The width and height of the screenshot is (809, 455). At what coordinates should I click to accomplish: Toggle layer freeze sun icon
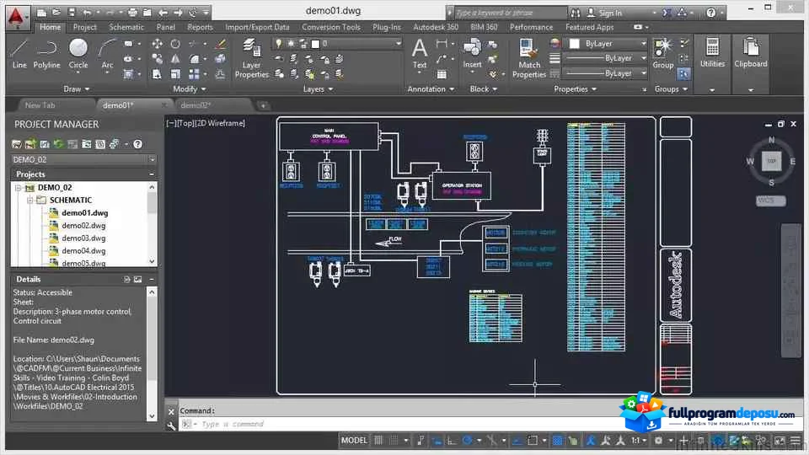pos(291,44)
